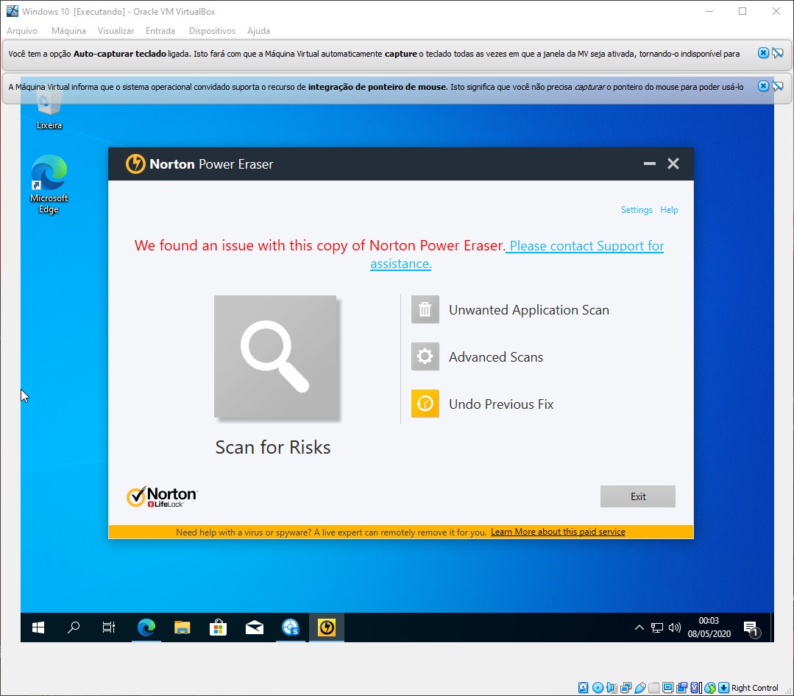Open Task View on the taskbar
Viewport: 794px width, 696px height.
click(109, 628)
